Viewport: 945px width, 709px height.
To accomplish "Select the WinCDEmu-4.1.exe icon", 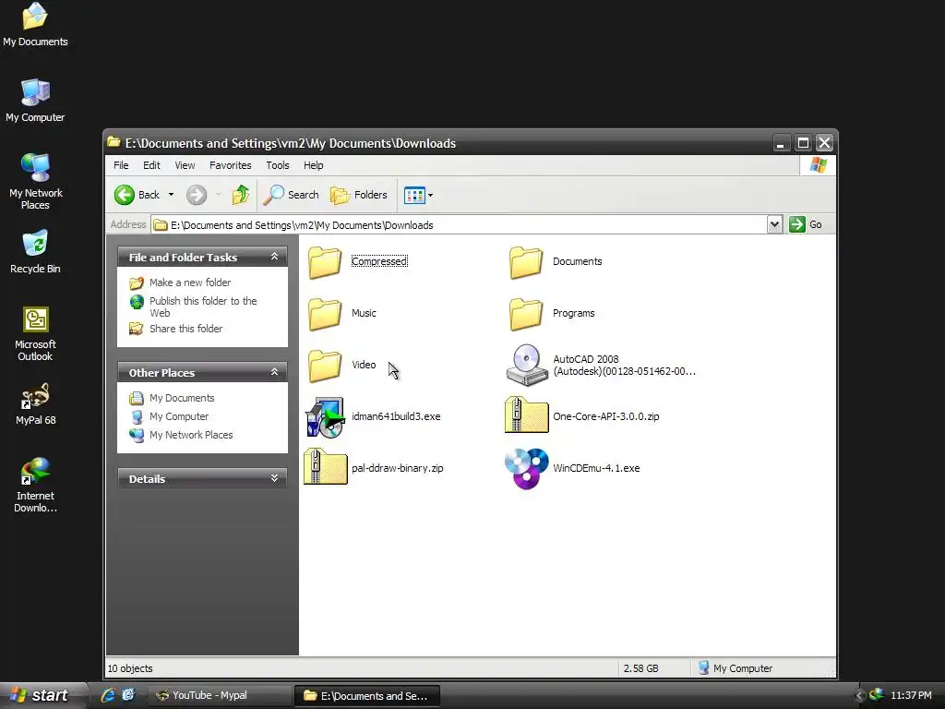I will click(x=526, y=468).
